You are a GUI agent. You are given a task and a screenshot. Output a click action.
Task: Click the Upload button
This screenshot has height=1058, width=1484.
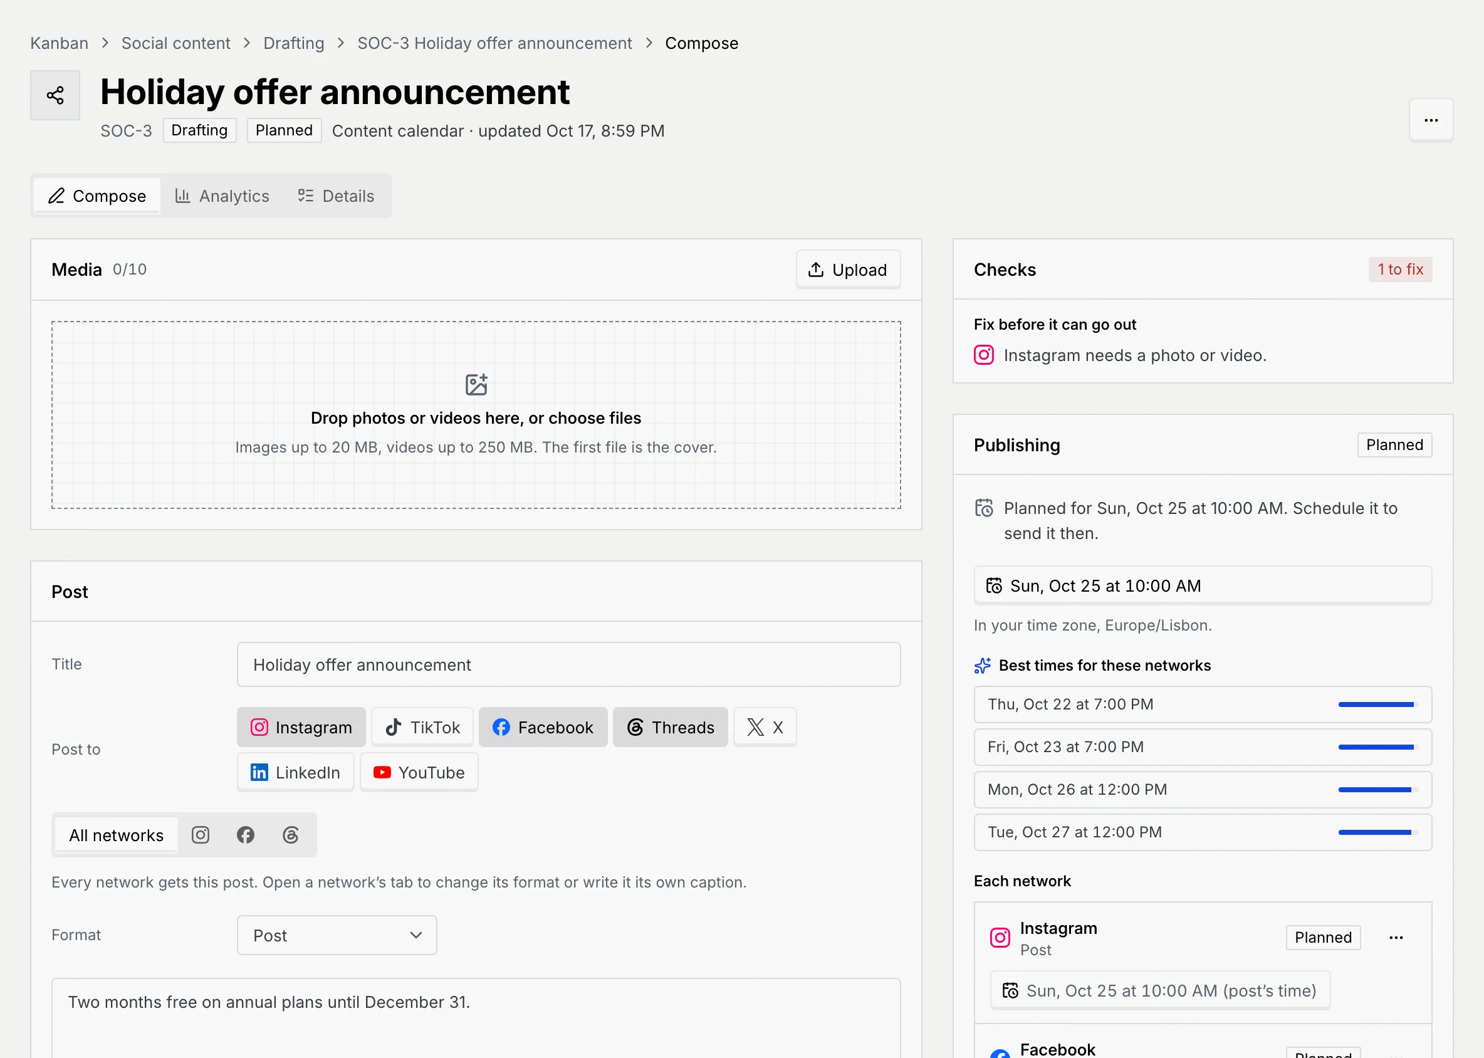848,270
